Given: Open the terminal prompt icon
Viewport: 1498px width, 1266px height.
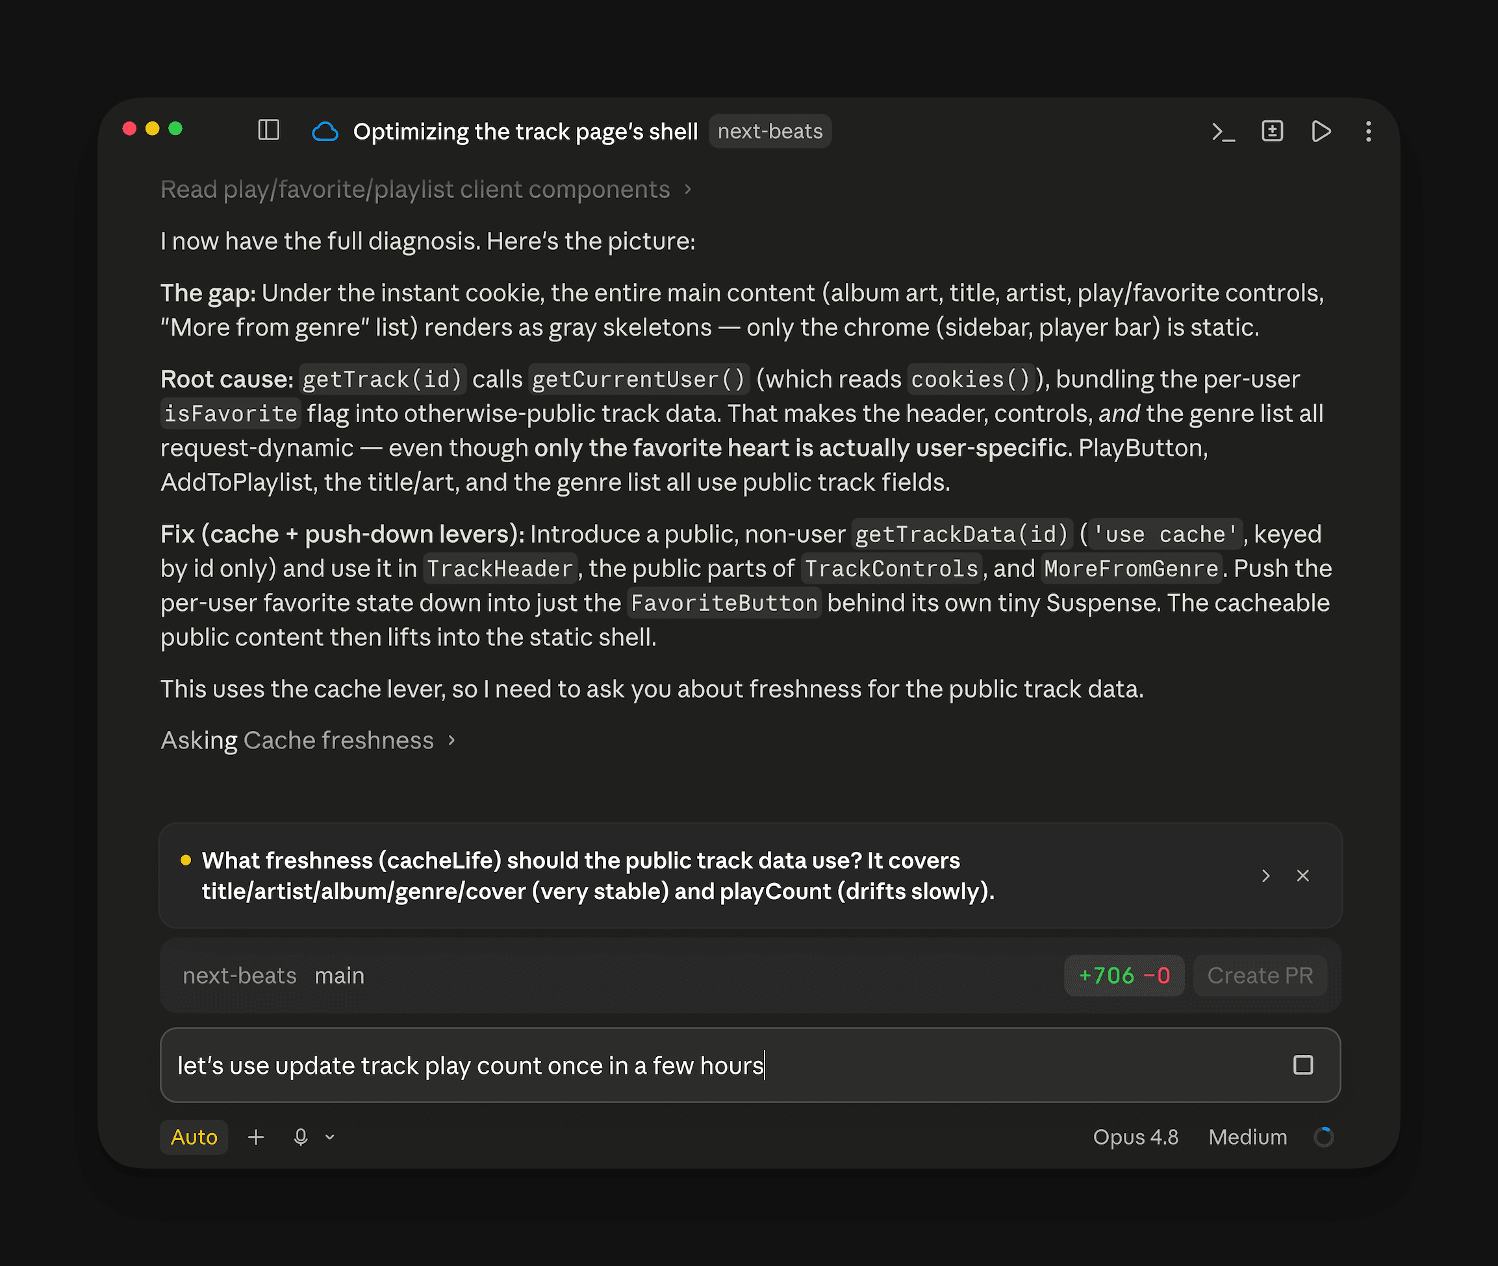Looking at the screenshot, I should 1223,131.
